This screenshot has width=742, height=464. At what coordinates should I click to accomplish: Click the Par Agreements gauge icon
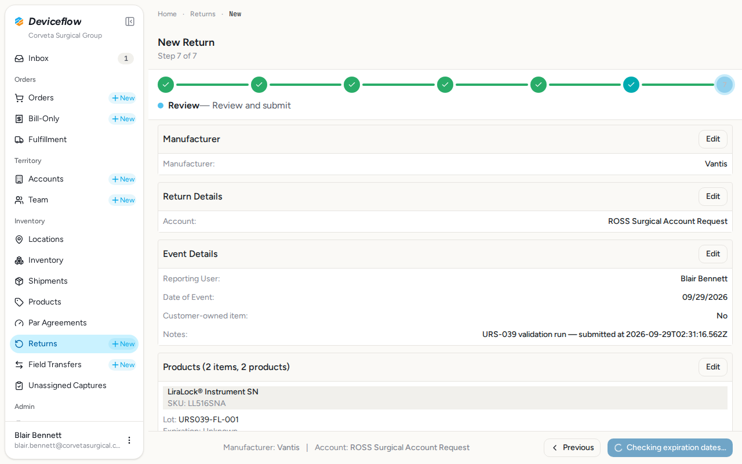(x=19, y=323)
